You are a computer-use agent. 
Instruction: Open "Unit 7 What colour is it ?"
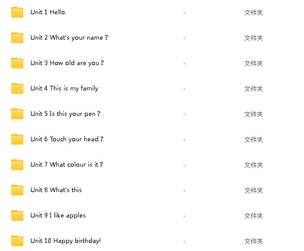point(67,165)
